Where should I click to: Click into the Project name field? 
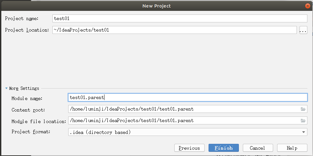click(x=180, y=18)
